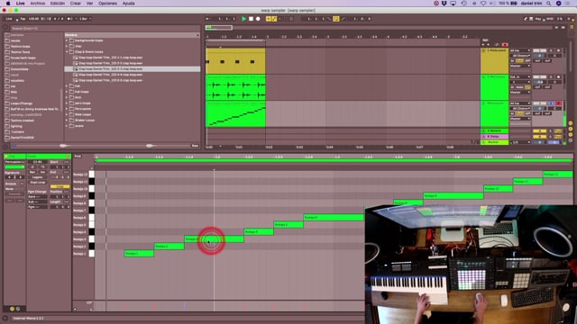Enable MIDI map mode switch

point(550,19)
